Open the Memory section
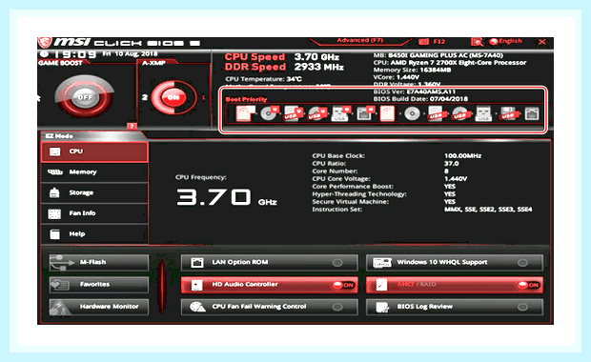591x362 pixels. click(x=94, y=172)
